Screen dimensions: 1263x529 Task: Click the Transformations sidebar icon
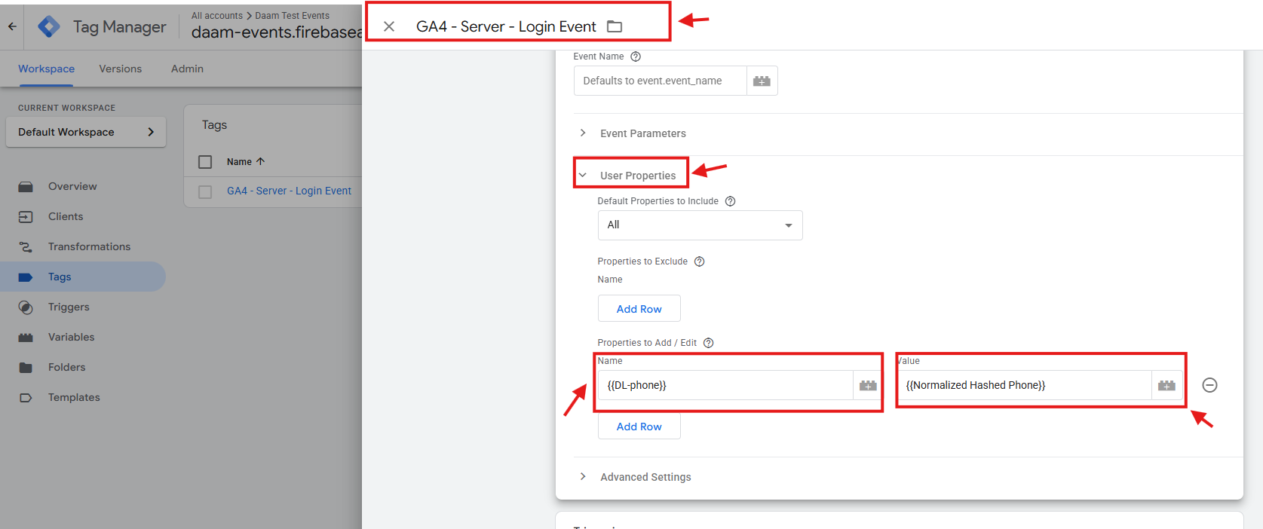point(26,246)
